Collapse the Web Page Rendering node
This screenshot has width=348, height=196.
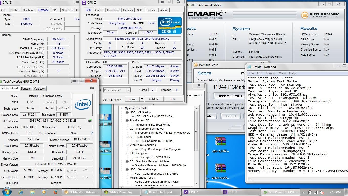[x=127, y=145]
